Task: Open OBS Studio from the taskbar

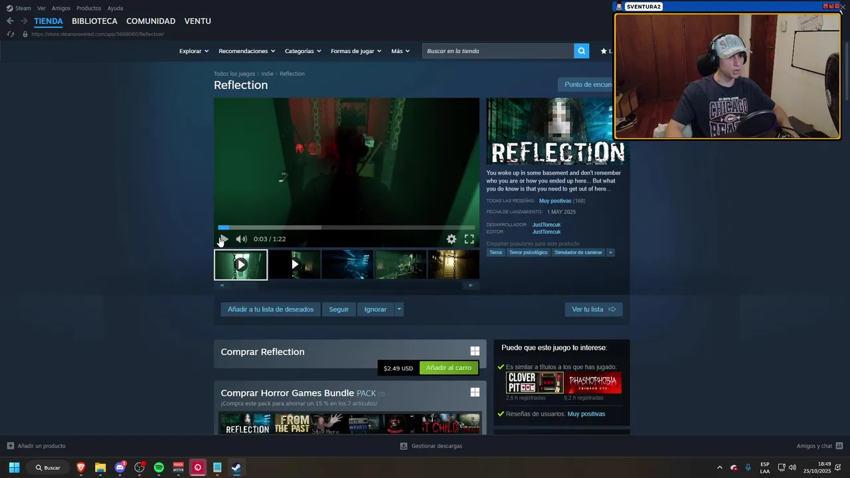Action: coord(139,467)
